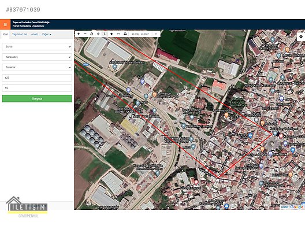Switch to the Idari tab
The width and height of the screenshot is (305, 229).
[x=5, y=34]
